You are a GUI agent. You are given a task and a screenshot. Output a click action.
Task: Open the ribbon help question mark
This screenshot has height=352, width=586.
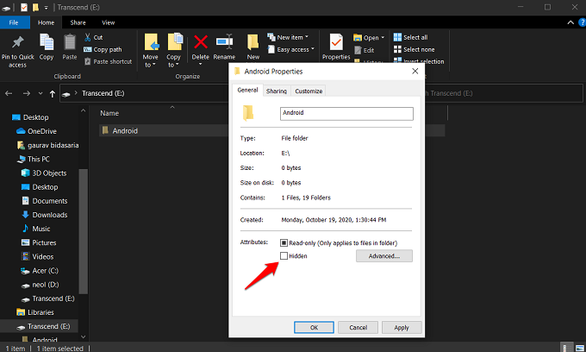tap(582, 22)
